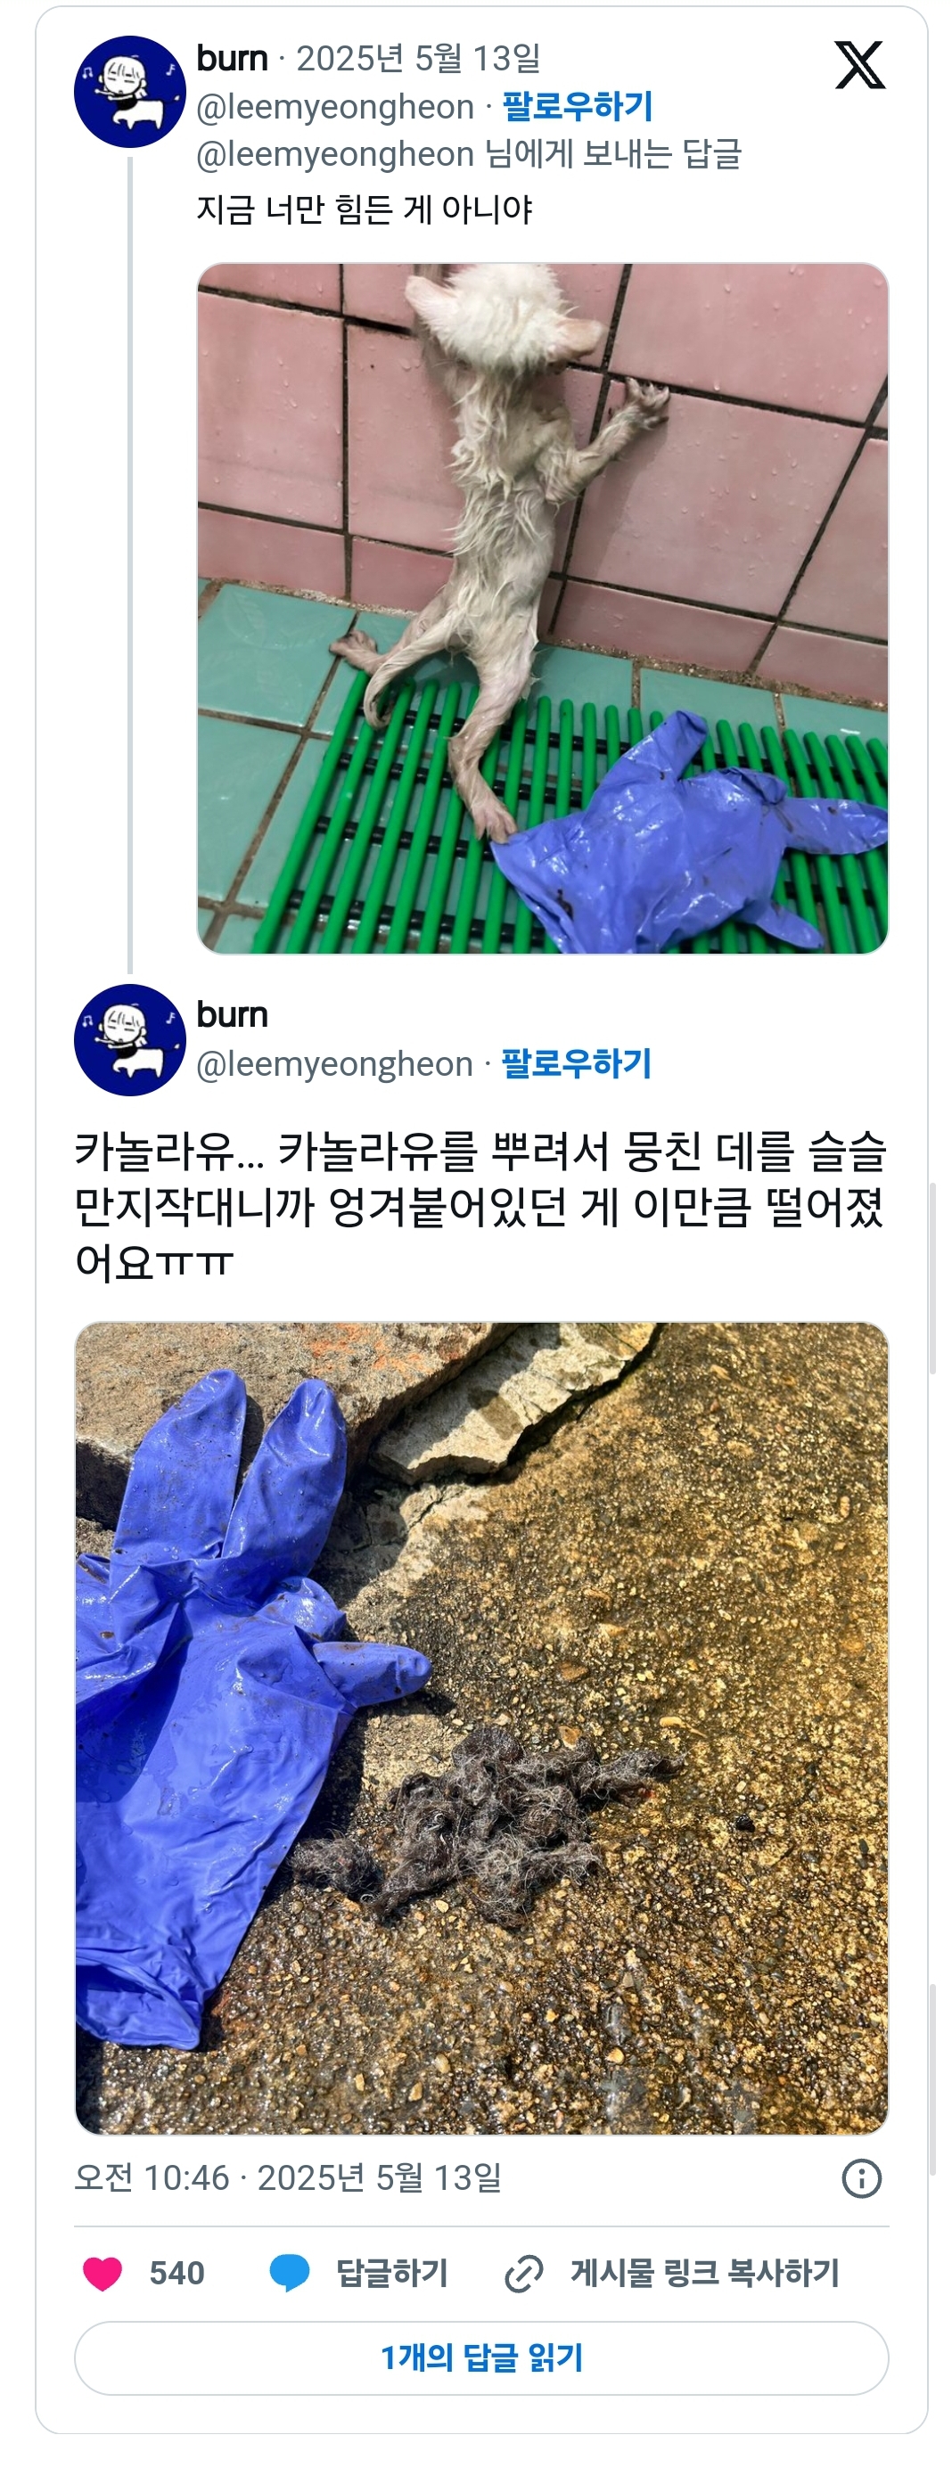Open burn's avatar in the parent tweet
The height and width of the screenshot is (2476, 952).
click(130, 93)
